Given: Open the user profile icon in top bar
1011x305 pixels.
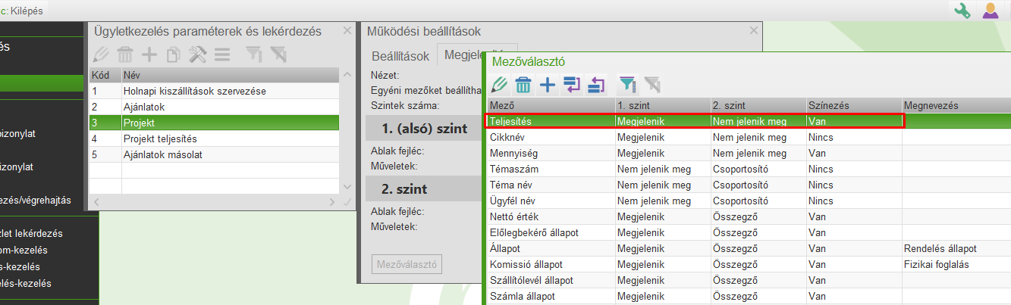Looking at the screenshot, I should tap(991, 11).
